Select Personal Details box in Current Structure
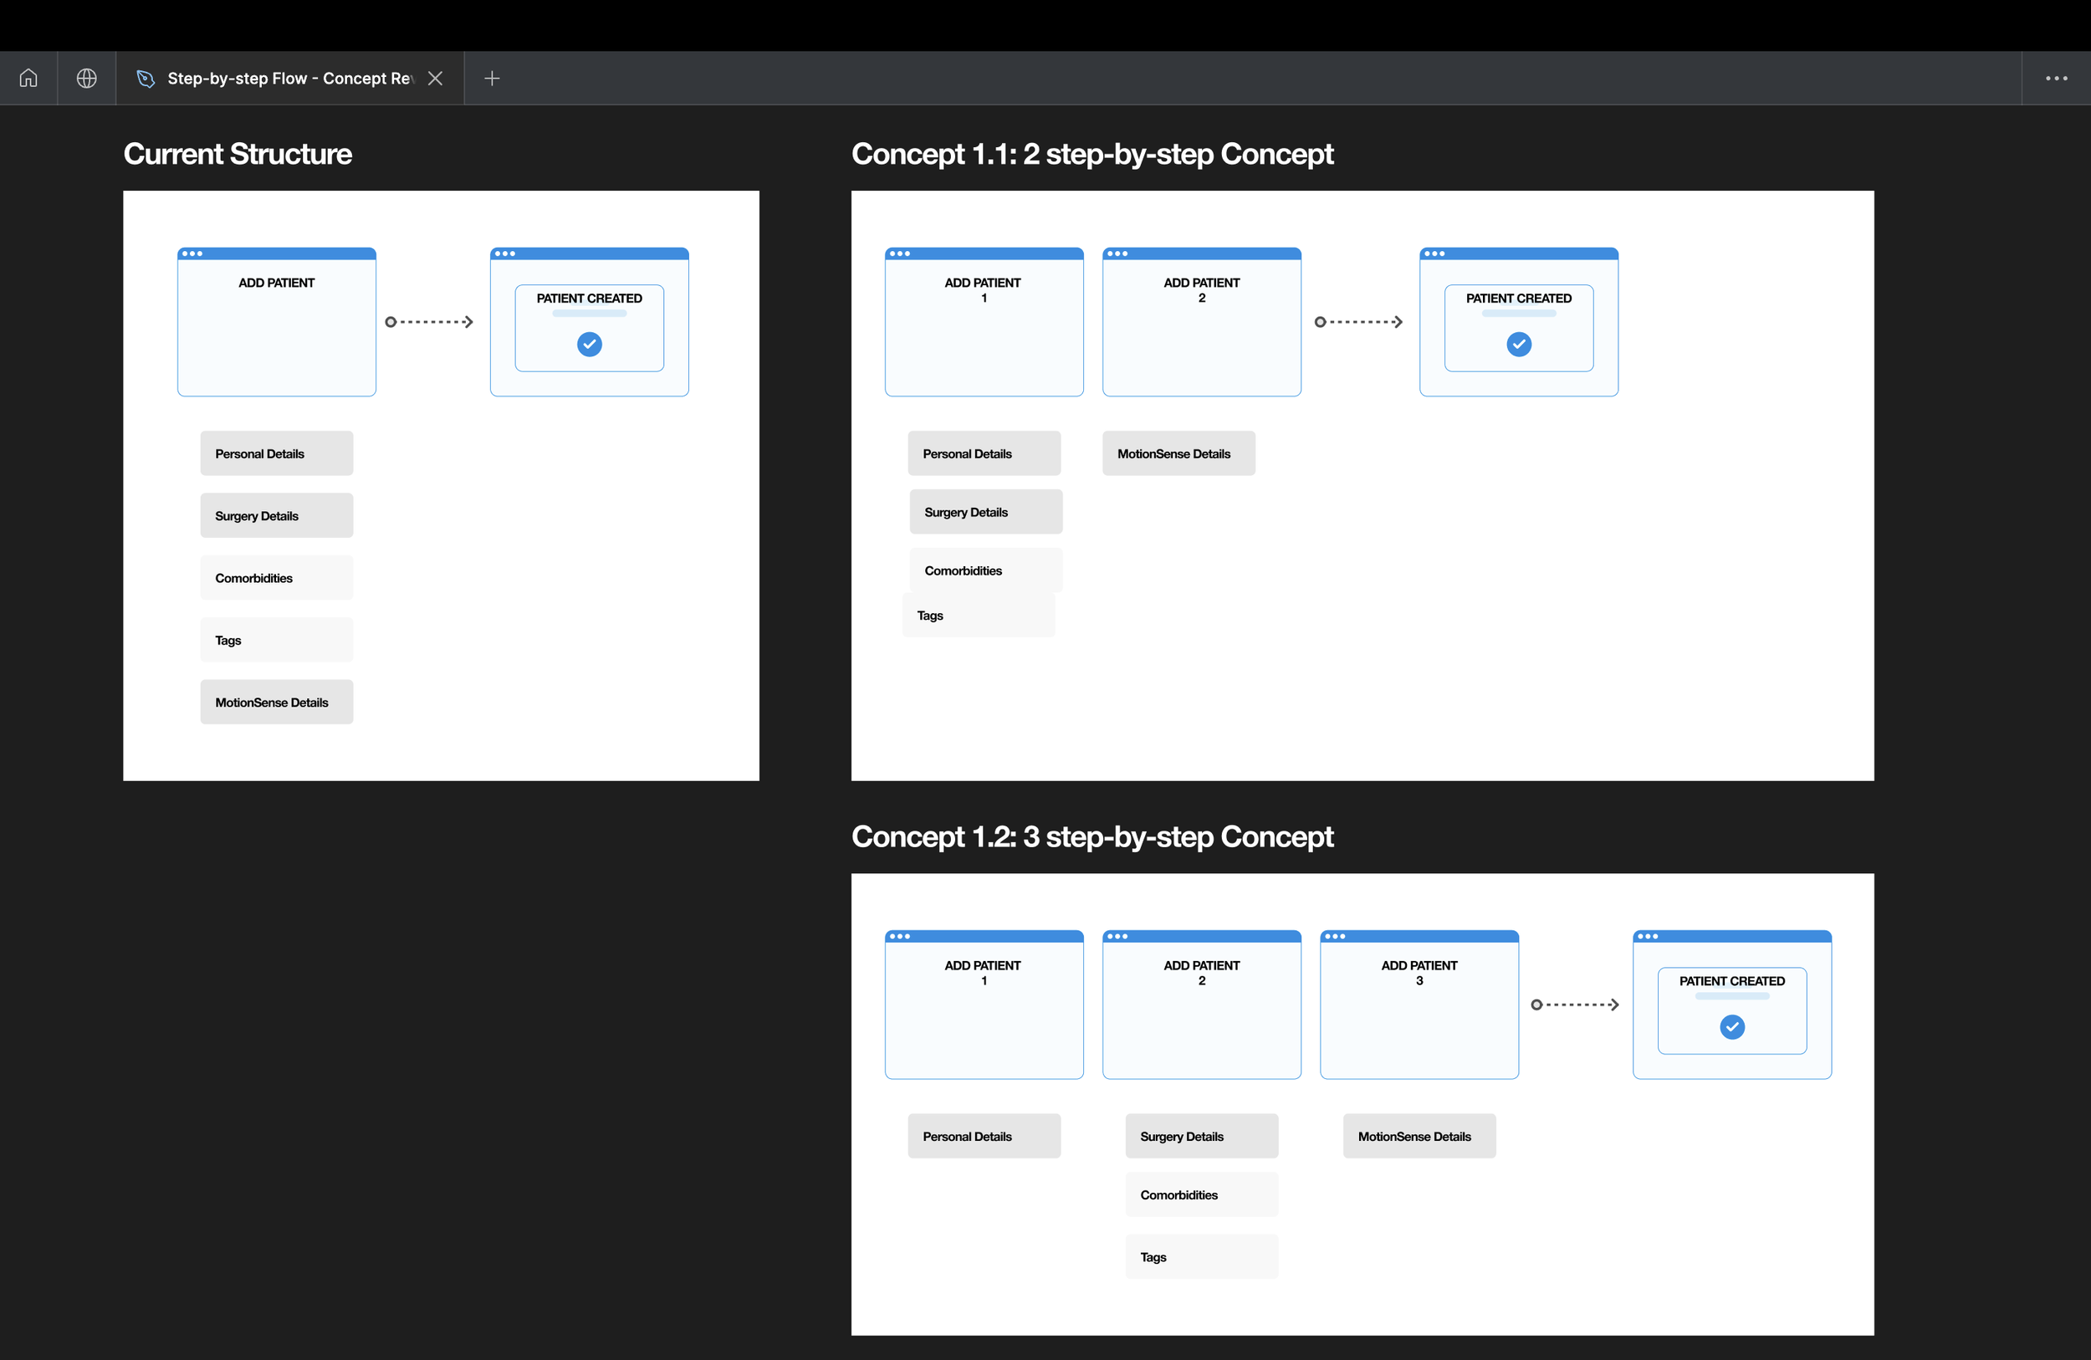 [277, 453]
